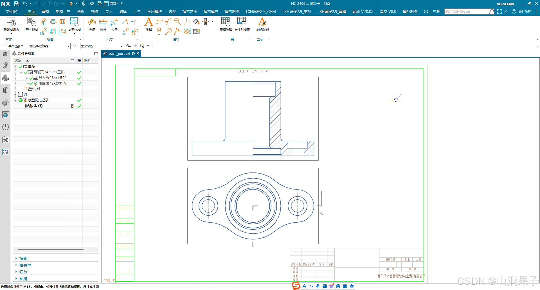Click the large 注释 note tool icon

click(149, 22)
